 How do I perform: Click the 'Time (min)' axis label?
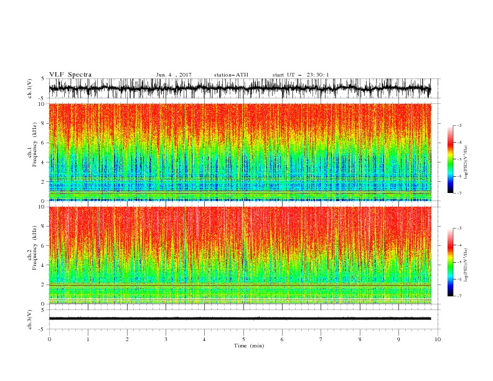(x=249, y=346)
